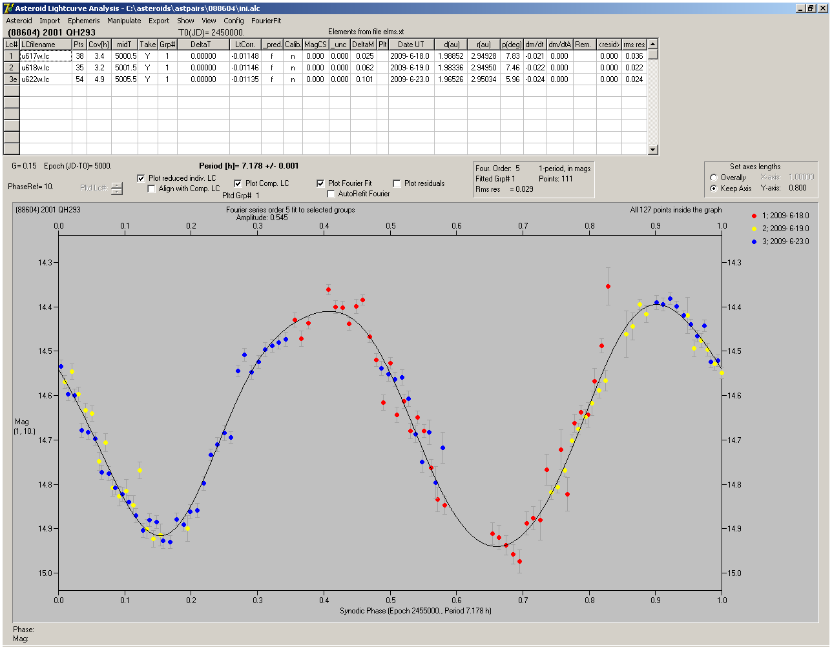Click p(deg) value 7.83 cell

pos(512,56)
